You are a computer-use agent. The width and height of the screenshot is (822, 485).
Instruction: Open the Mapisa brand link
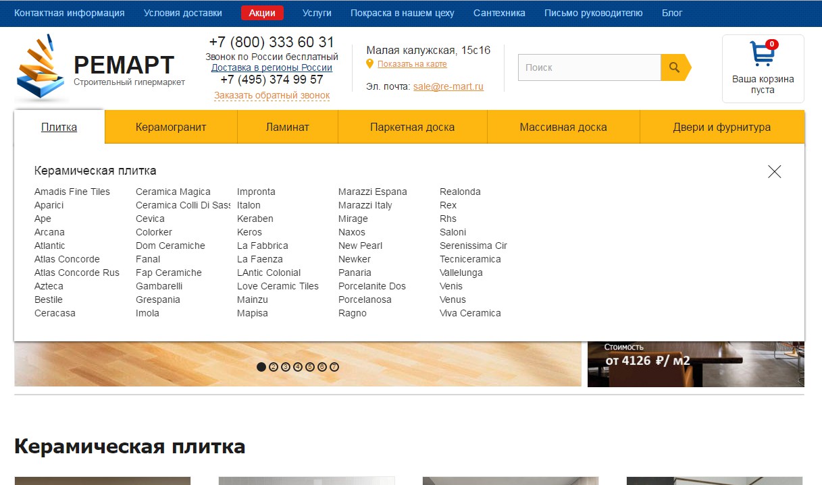point(253,313)
